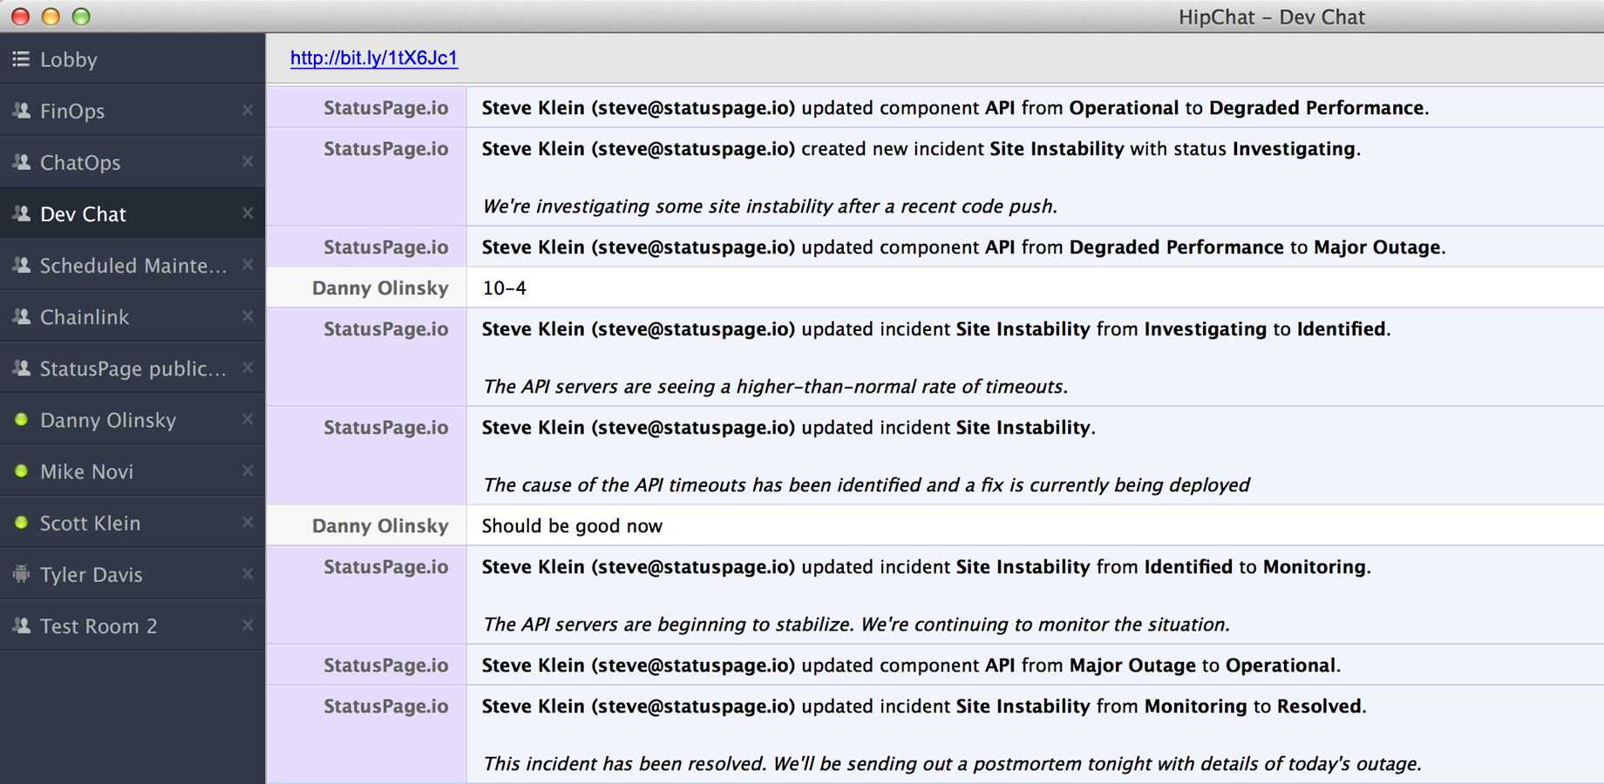Click Danny Olinsky sender name beside '10-4'

[380, 288]
